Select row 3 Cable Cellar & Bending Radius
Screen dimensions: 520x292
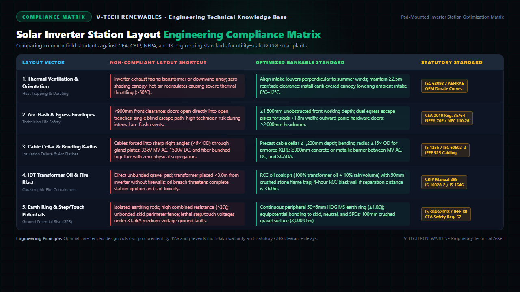click(260, 150)
